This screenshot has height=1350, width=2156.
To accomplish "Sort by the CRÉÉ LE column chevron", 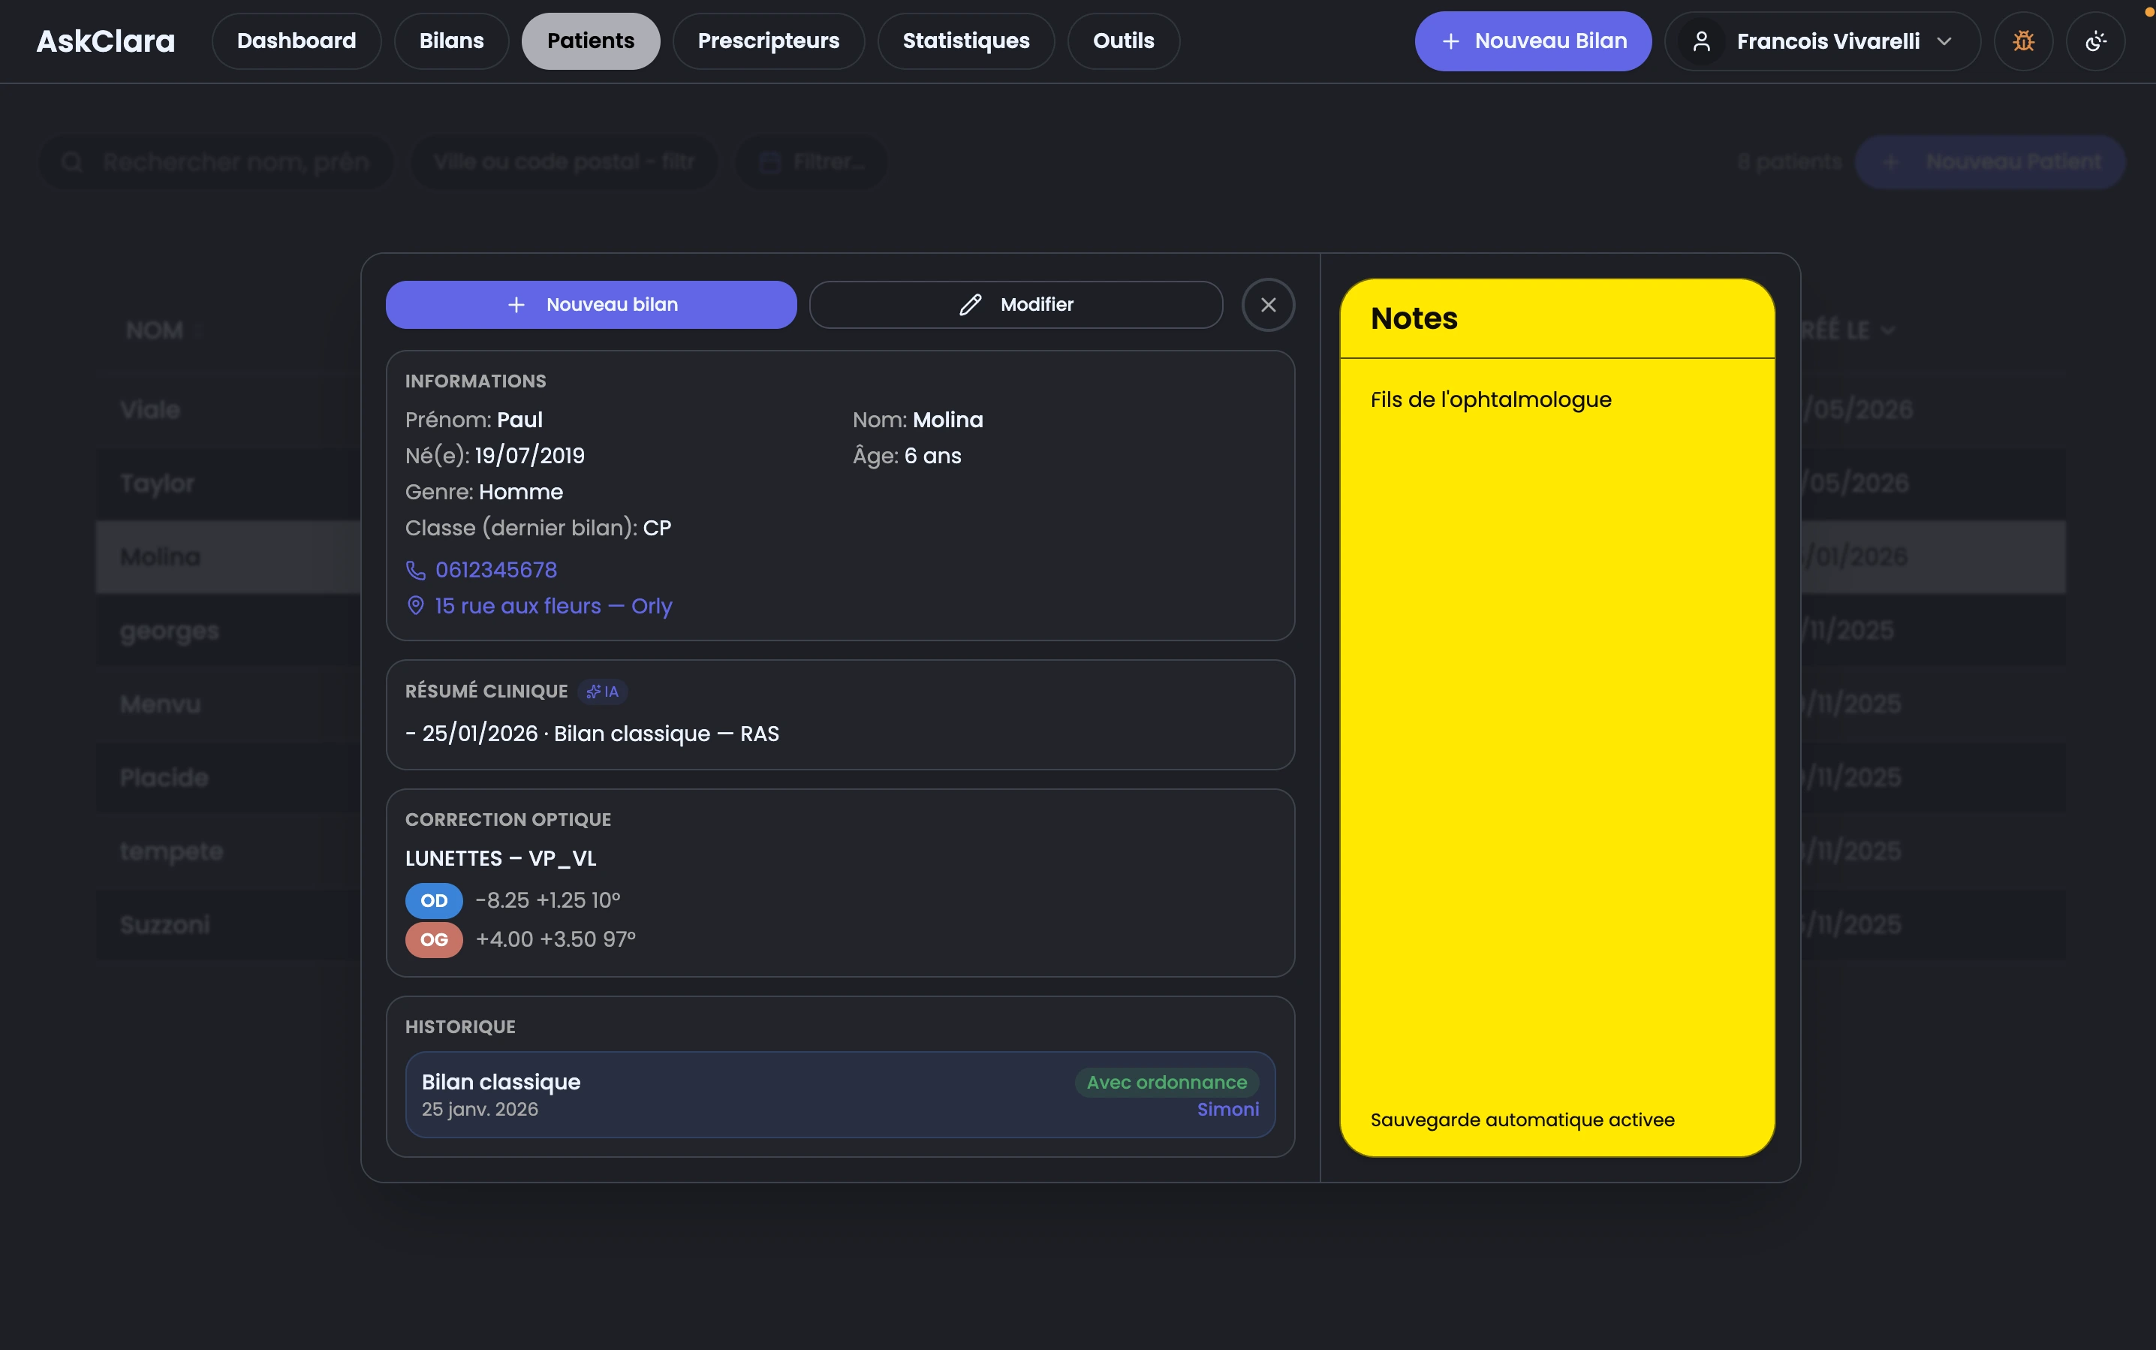I will pyautogui.click(x=1887, y=330).
